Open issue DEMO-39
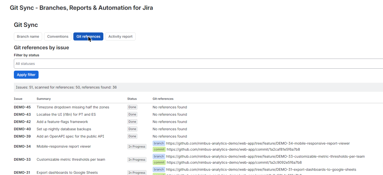The height and width of the screenshot is (175, 383). tap(22, 136)
